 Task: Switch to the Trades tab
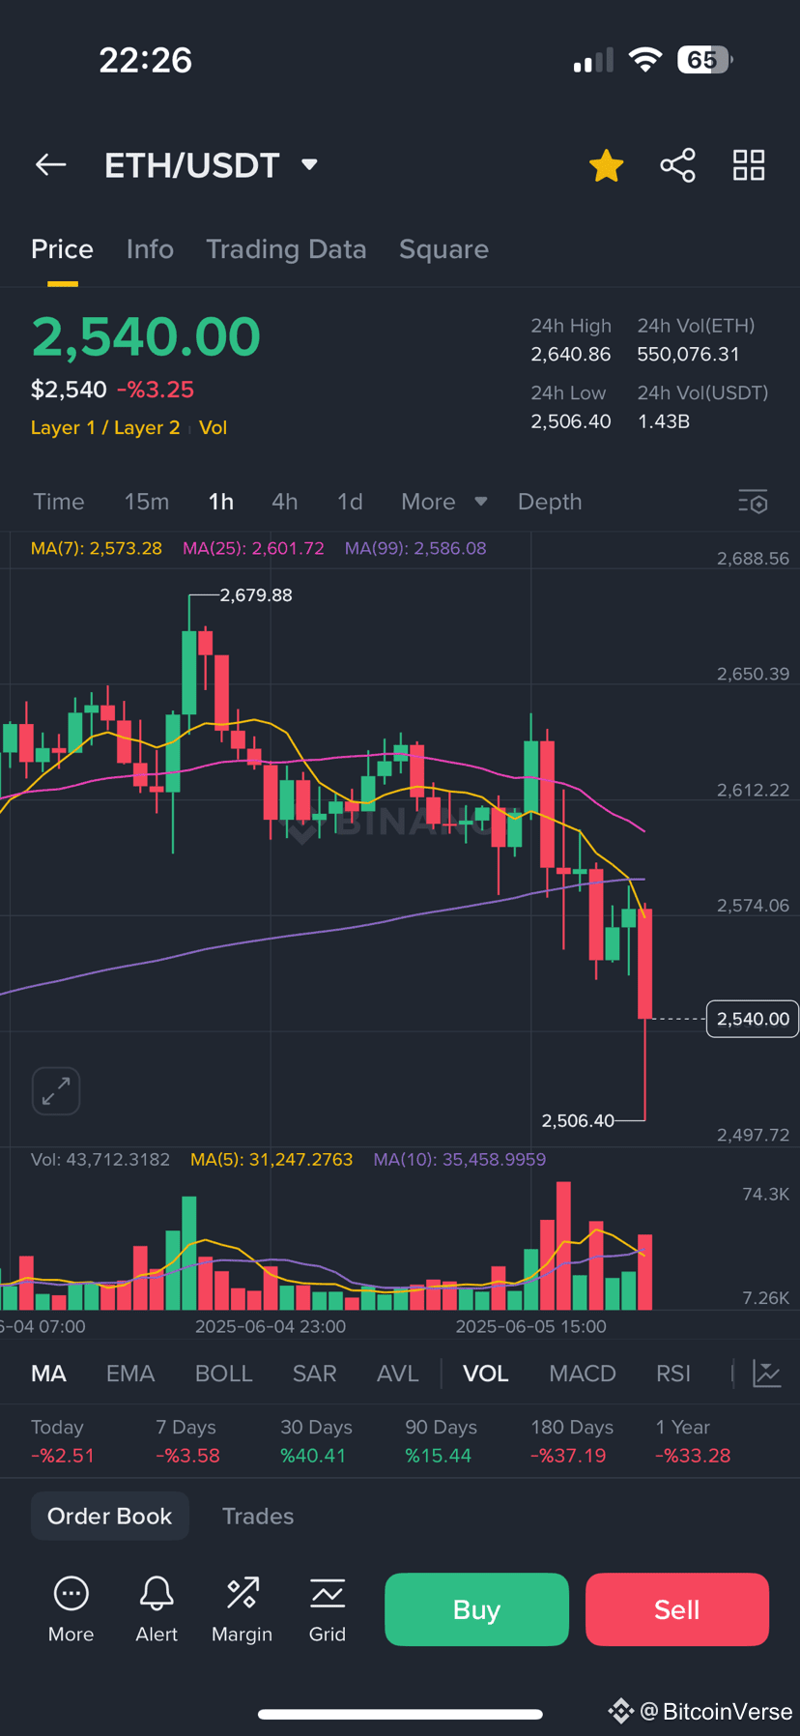[x=258, y=1516]
